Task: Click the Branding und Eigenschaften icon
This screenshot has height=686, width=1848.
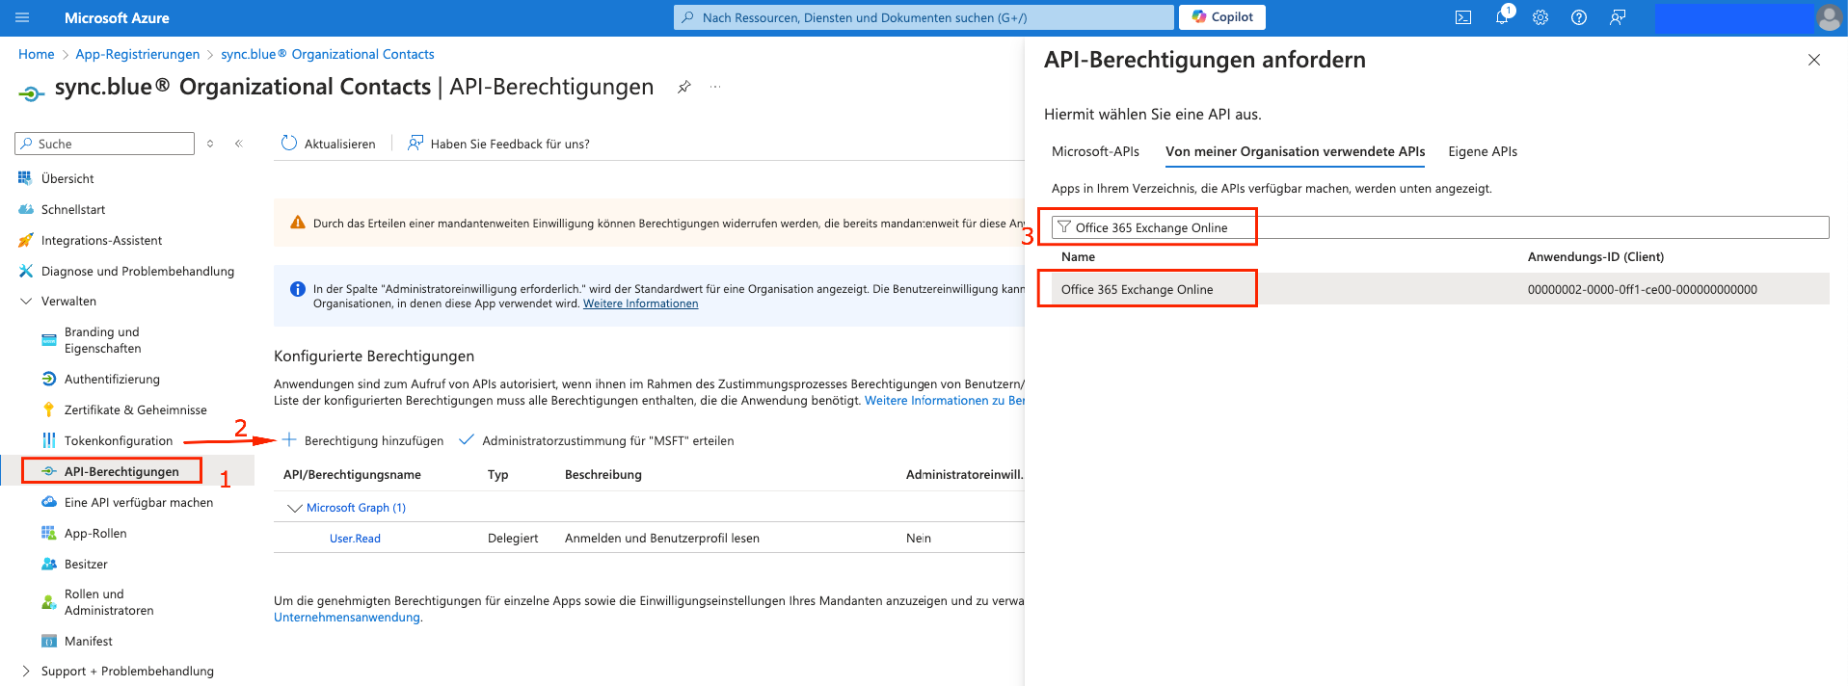Action: click(49, 340)
